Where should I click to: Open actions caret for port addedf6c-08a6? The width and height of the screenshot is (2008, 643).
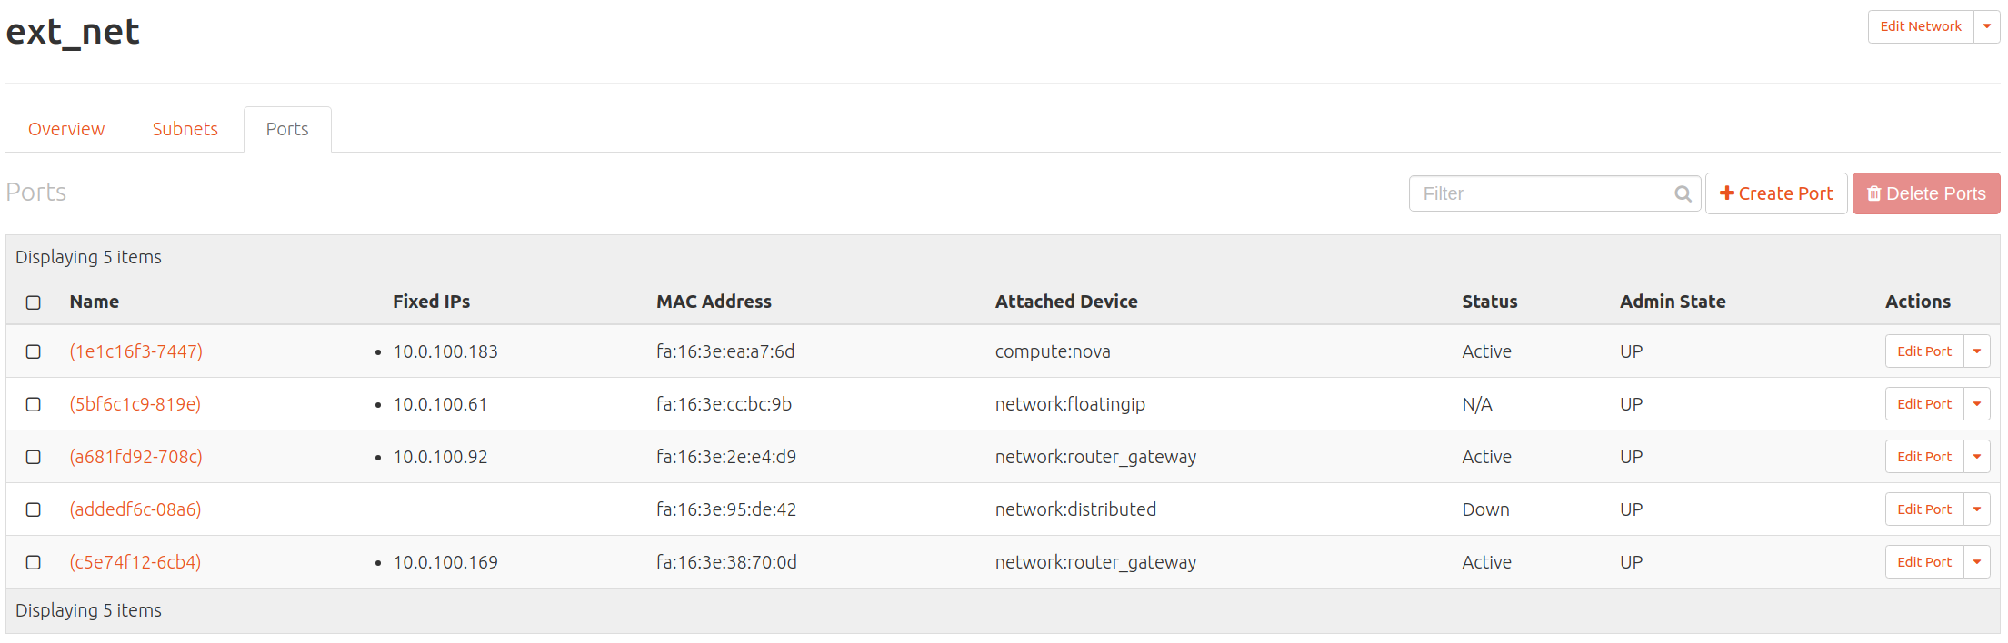click(x=1977, y=509)
